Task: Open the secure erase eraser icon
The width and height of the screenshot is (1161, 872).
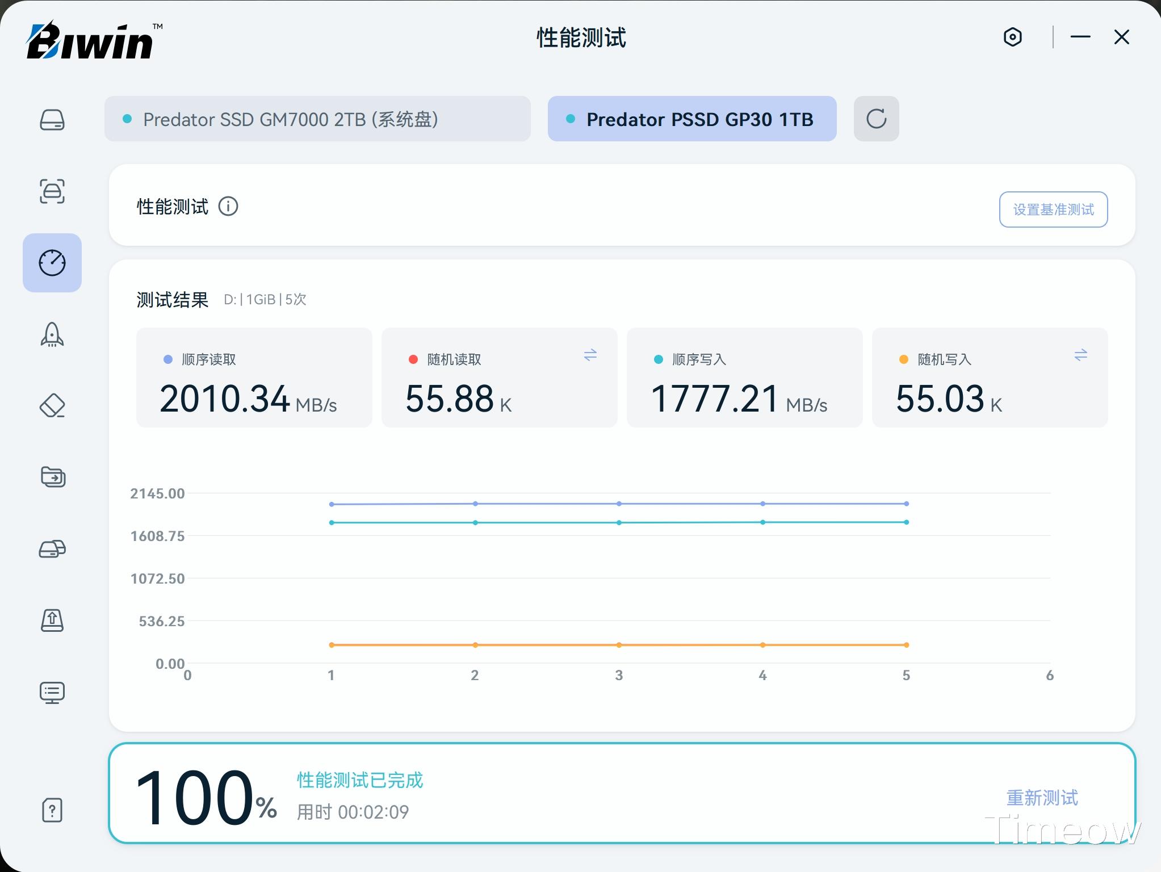Action: point(52,406)
